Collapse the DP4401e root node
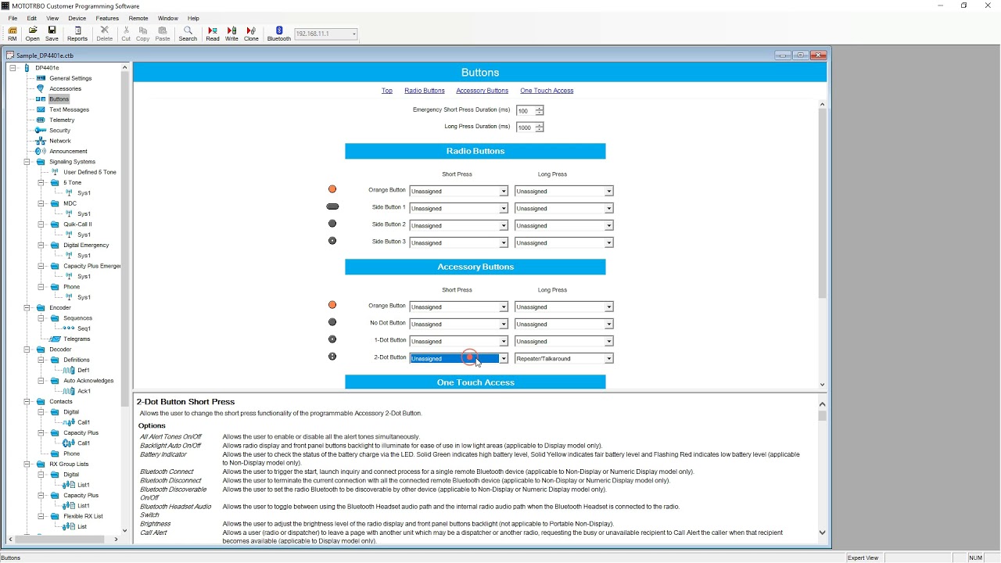 point(13,68)
